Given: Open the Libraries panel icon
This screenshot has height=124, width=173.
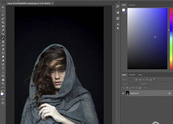Looking at the screenshot, I should tap(118, 18).
